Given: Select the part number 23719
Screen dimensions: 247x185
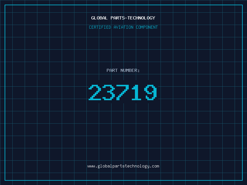Looking at the screenshot, I should coord(123,92).
